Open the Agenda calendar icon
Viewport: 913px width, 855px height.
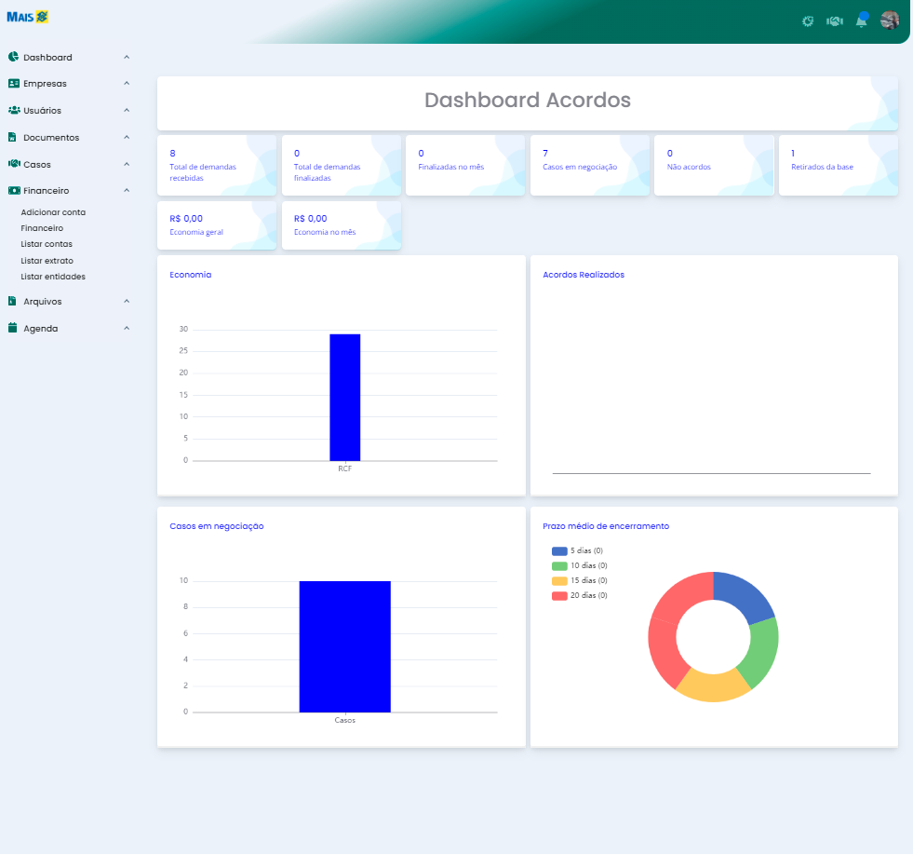point(12,328)
